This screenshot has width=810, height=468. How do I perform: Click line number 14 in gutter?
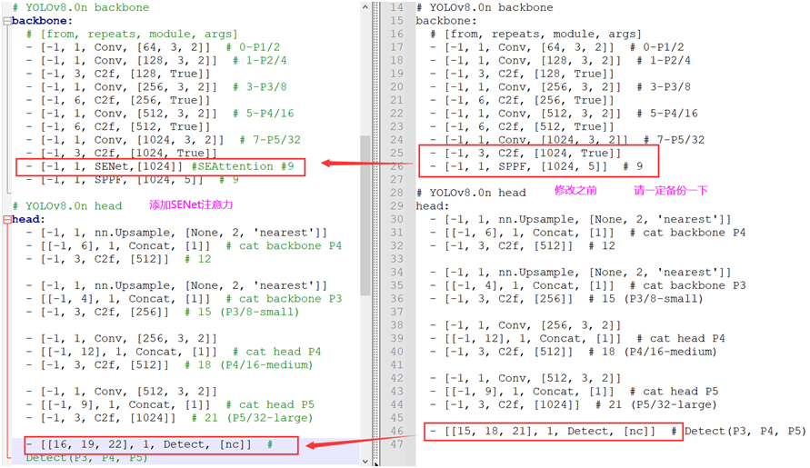(396, 7)
